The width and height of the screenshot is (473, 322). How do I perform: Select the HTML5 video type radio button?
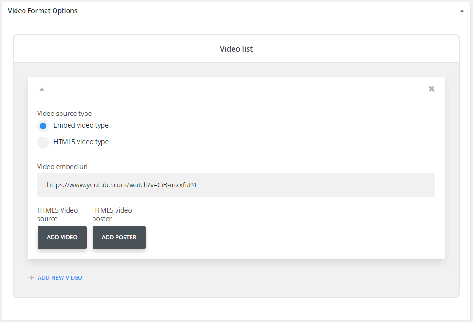coord(43,142)
